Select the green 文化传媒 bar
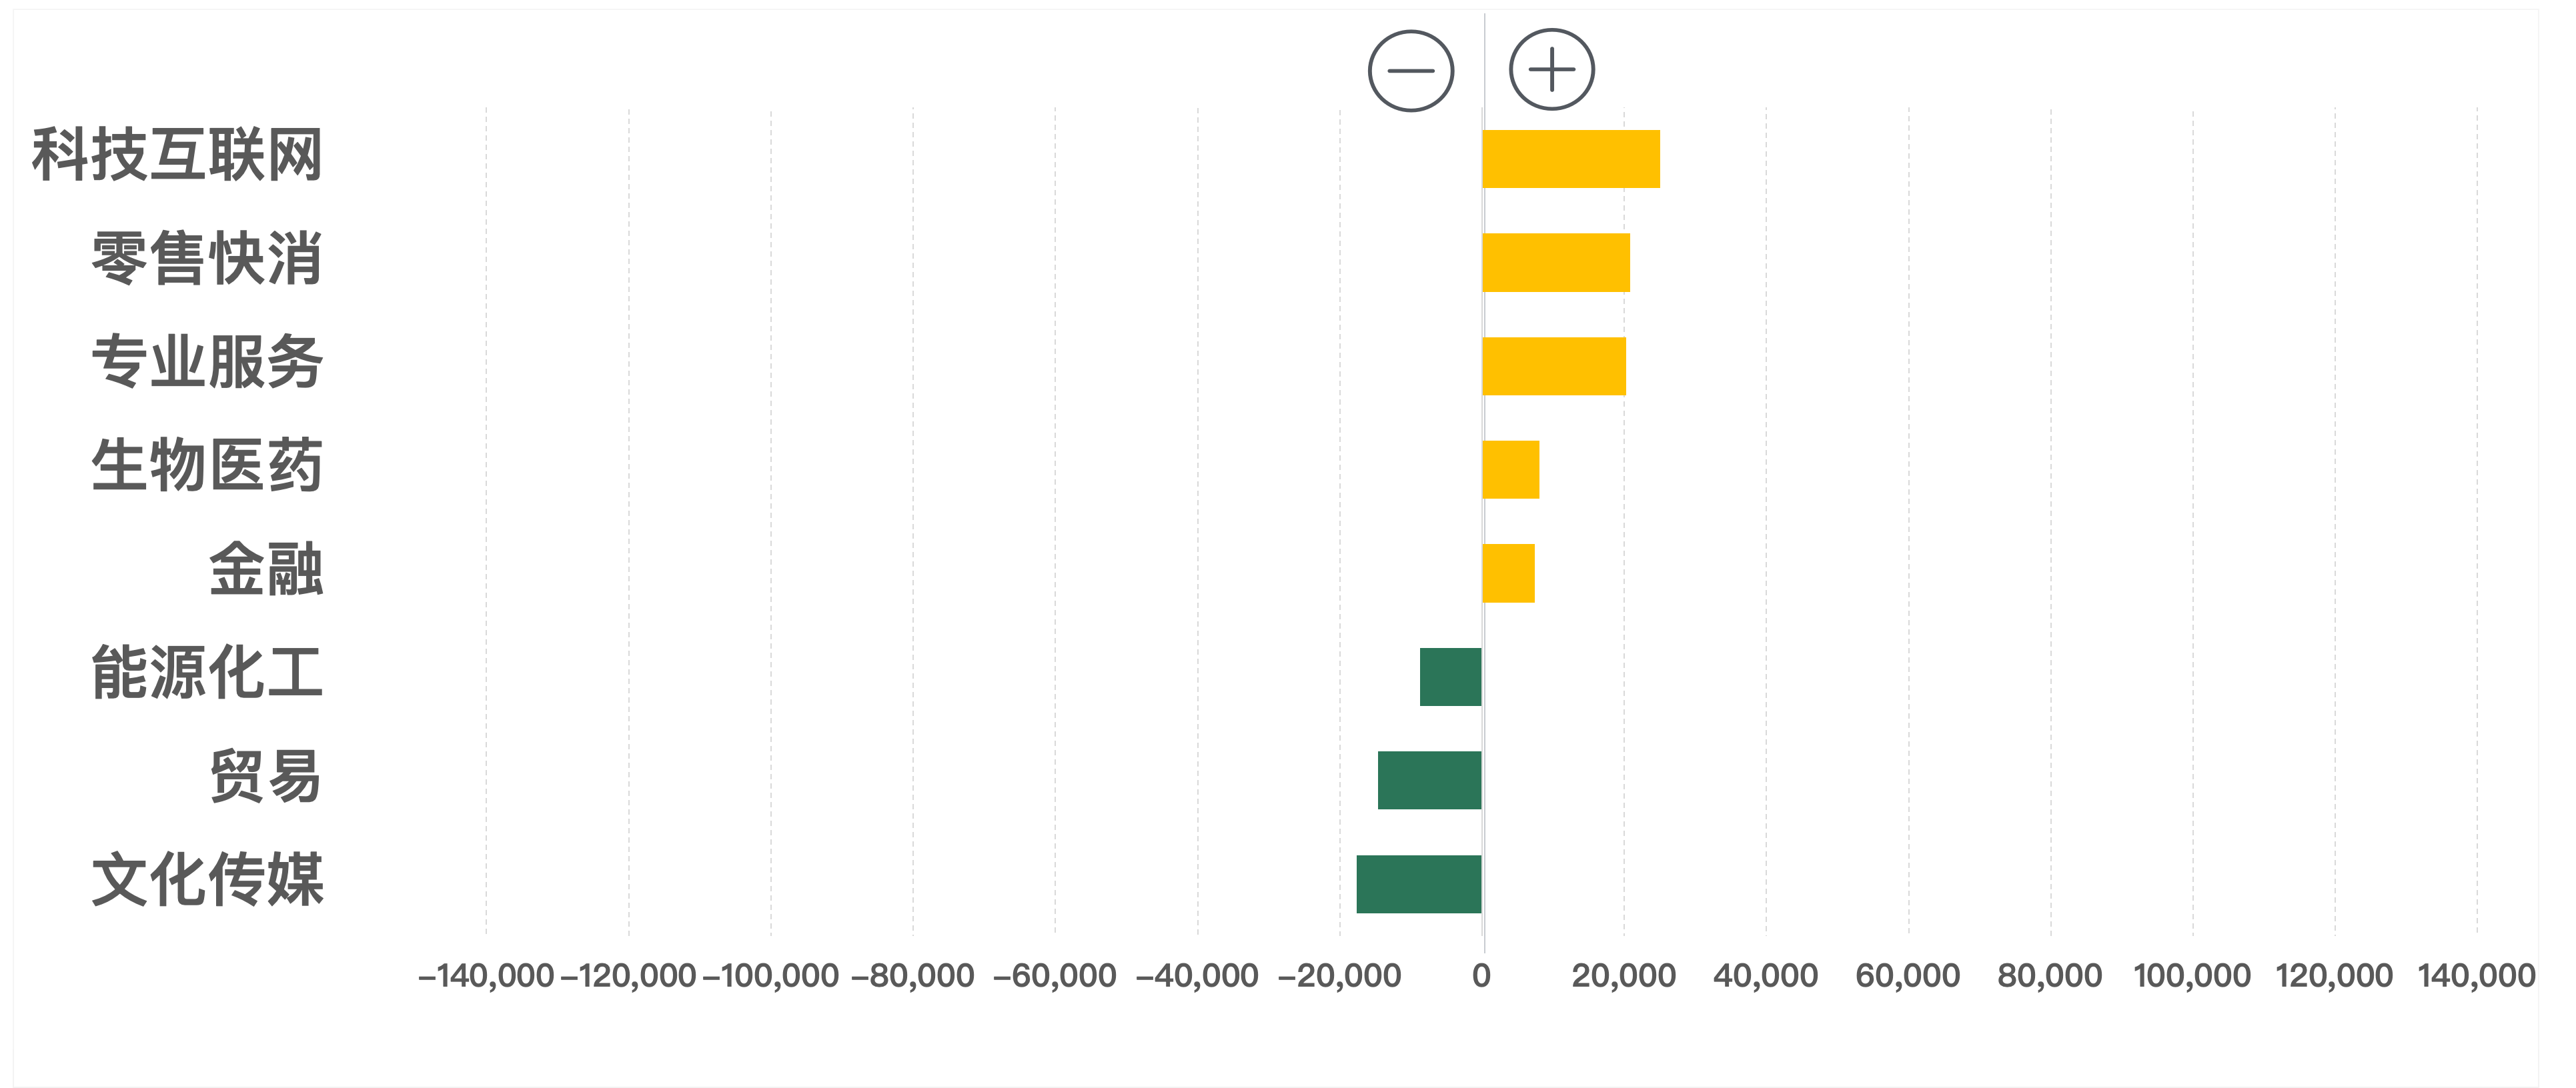The width and height of the screenshot is (2576, 1088). 1418,884
